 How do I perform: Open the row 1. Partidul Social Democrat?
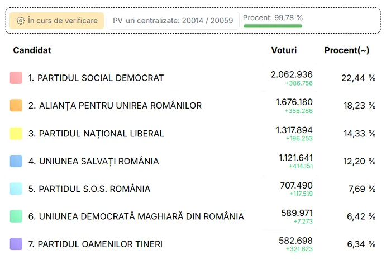[x=193, y=78]
